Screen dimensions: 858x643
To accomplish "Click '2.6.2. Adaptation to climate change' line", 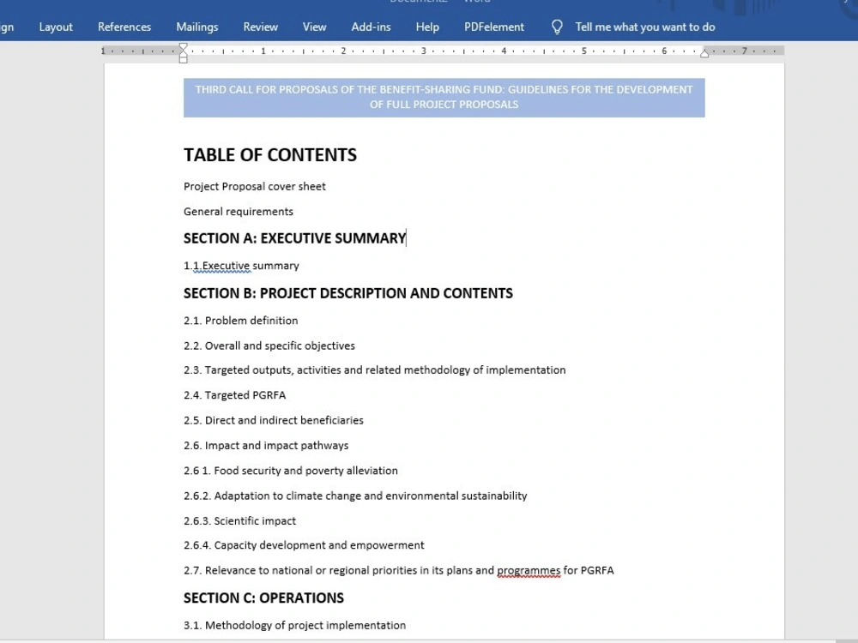I will [x=355, y=496].
